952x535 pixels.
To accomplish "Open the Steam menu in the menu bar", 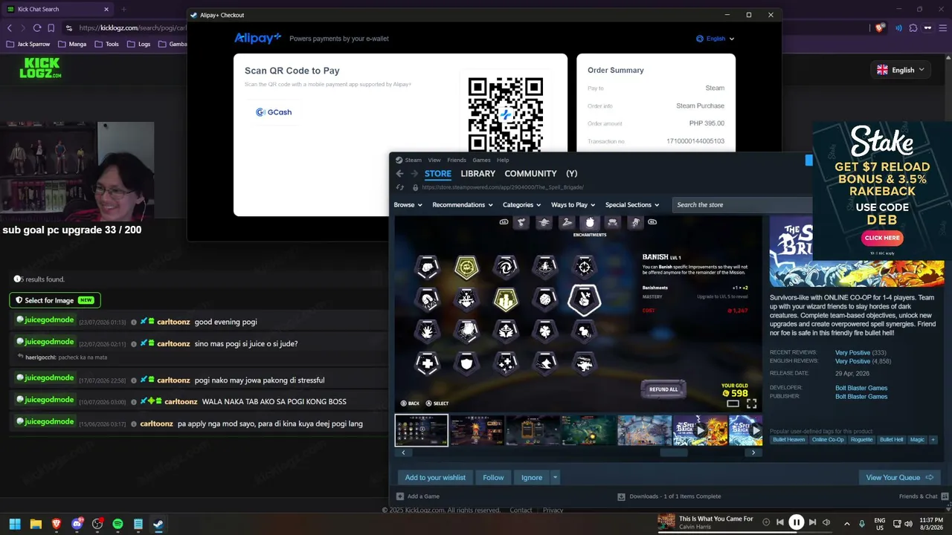I will pyautogui.click(x=413, y=160).
